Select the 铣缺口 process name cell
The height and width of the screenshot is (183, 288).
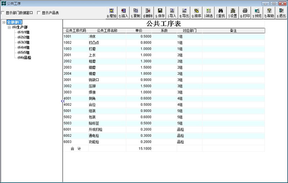pos(107,80)
